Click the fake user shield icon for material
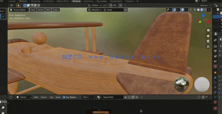 coord(129,97)
